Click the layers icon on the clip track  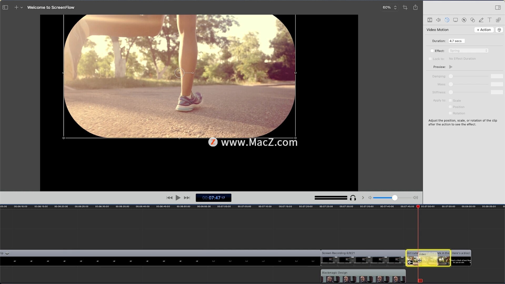[7, 253]
